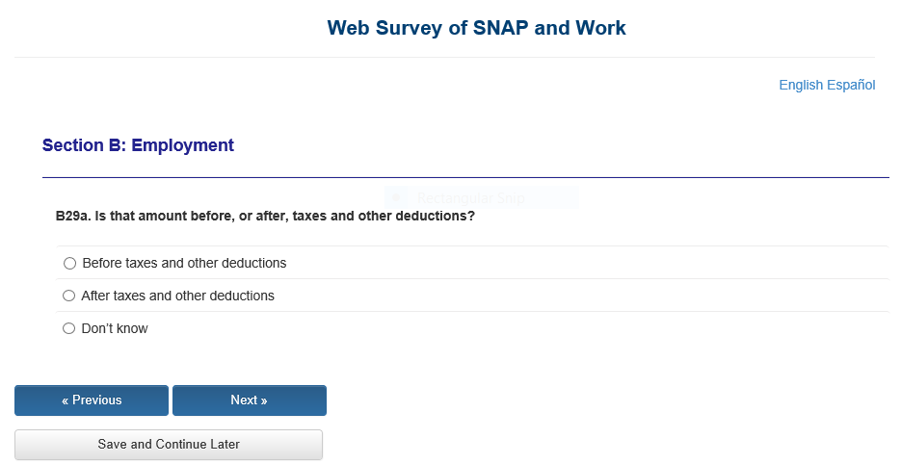
Task: Choose the 'After taxes and other deductions' radio button
Action: [x=68, y=296]
